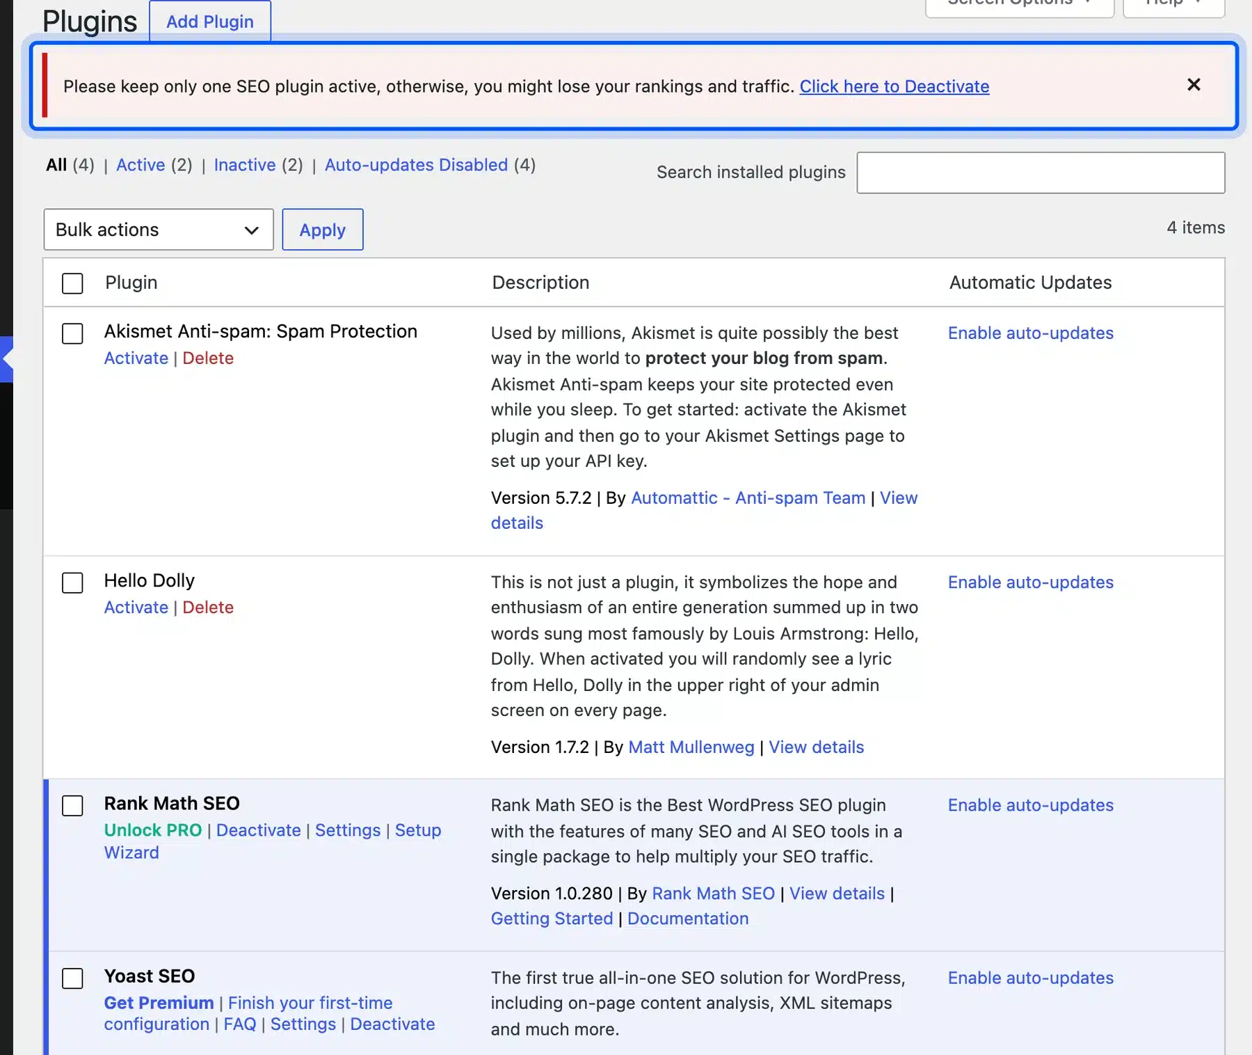The image size is (1252, 1055).
Task: Filter by Inactive plugins
Action: (245, 165)
